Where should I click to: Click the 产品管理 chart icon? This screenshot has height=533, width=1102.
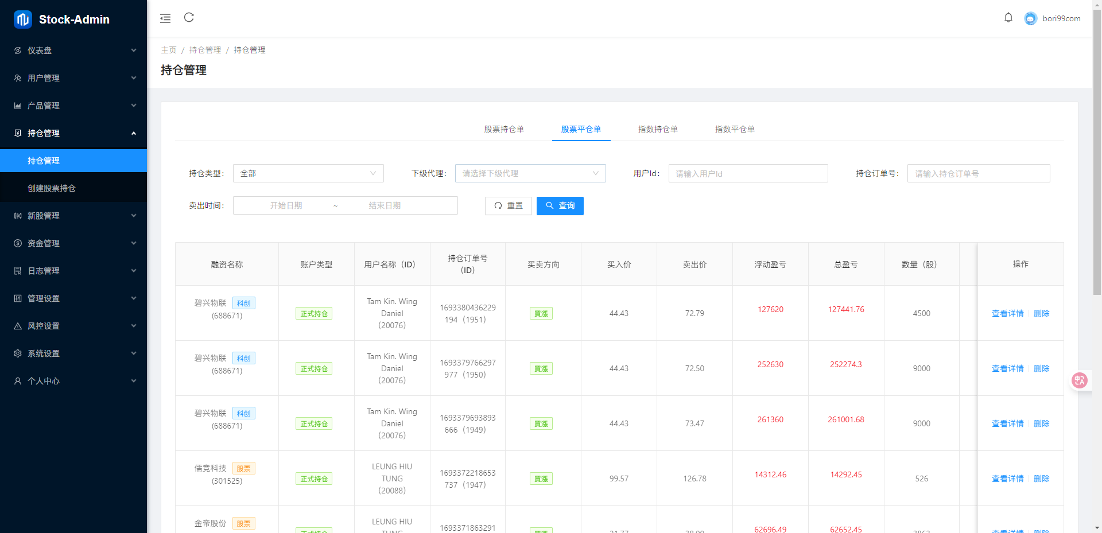[18, 106]
